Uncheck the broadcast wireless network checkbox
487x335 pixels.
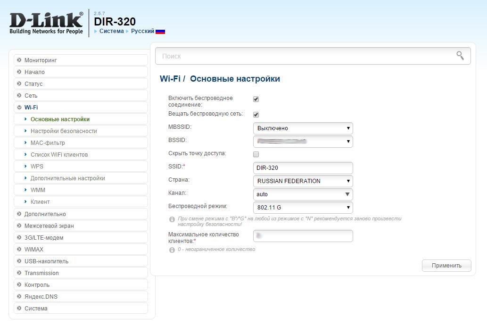[256, 115]
